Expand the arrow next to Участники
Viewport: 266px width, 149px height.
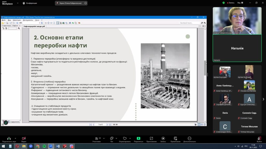[103, 138]
